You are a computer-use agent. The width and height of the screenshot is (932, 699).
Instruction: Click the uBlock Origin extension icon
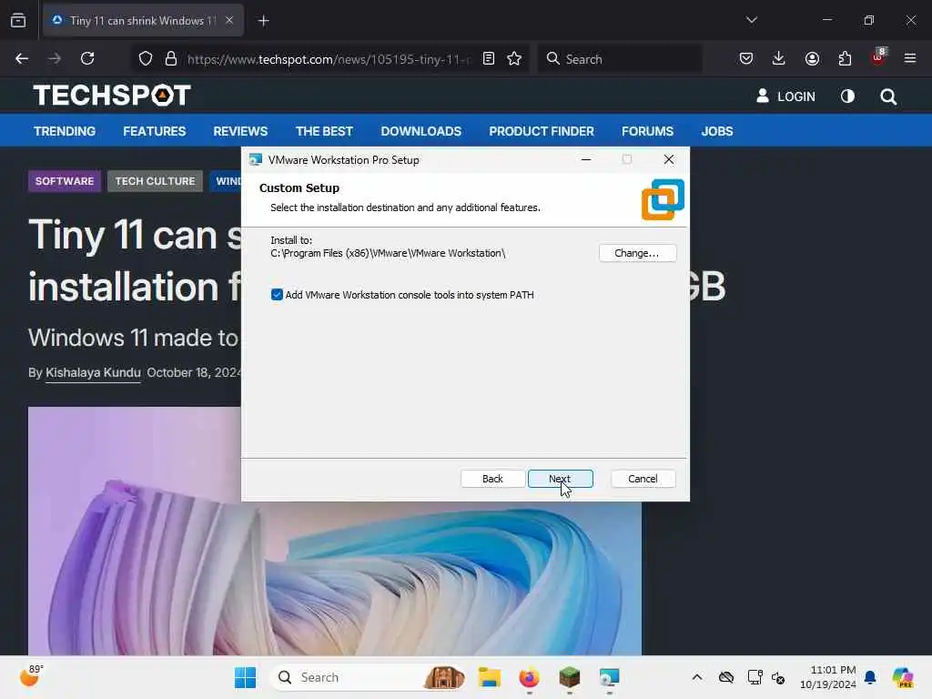[878, 57]
